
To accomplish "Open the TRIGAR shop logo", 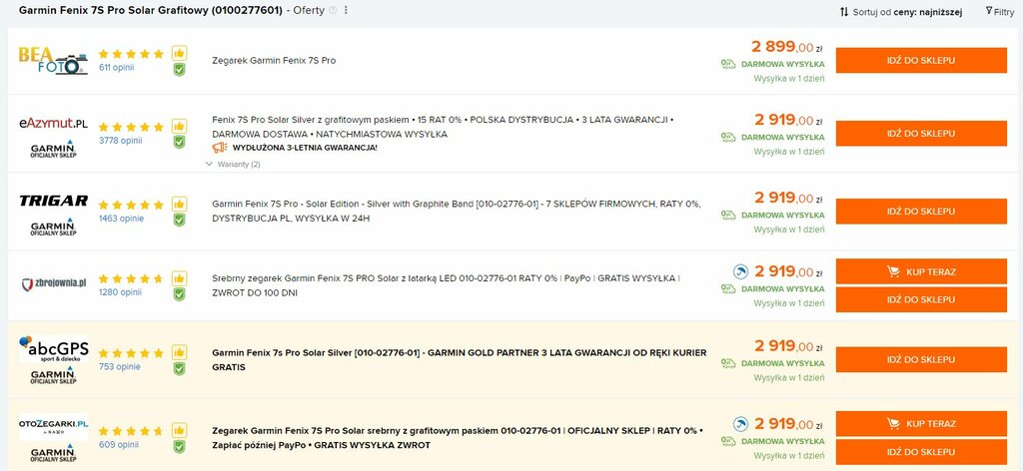I will [53, 201].
